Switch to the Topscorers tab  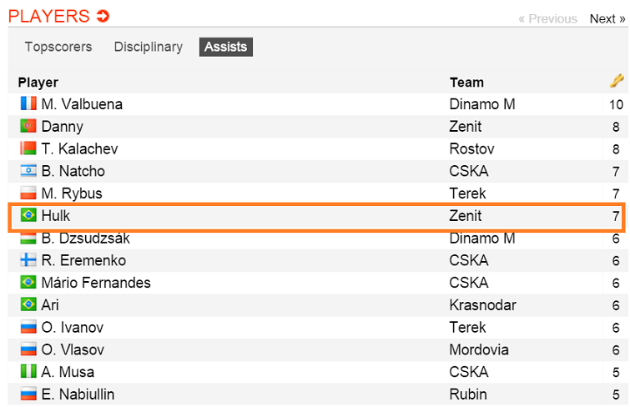[x=58, y=47]
